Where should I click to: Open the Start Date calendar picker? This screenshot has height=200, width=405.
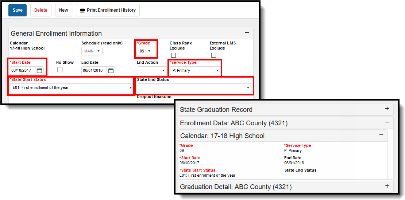click(x=39, y=70)
